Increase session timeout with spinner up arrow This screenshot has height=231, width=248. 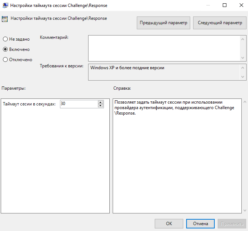tap(100, 103)
